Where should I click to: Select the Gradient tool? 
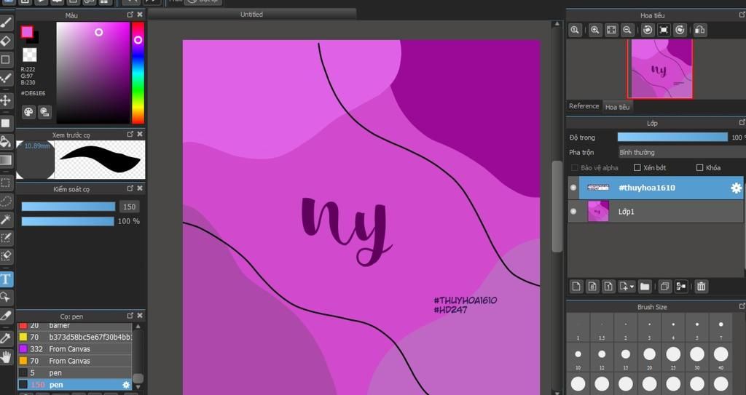6,160
